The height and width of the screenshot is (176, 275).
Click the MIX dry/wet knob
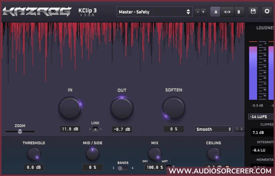pos(155,154)
